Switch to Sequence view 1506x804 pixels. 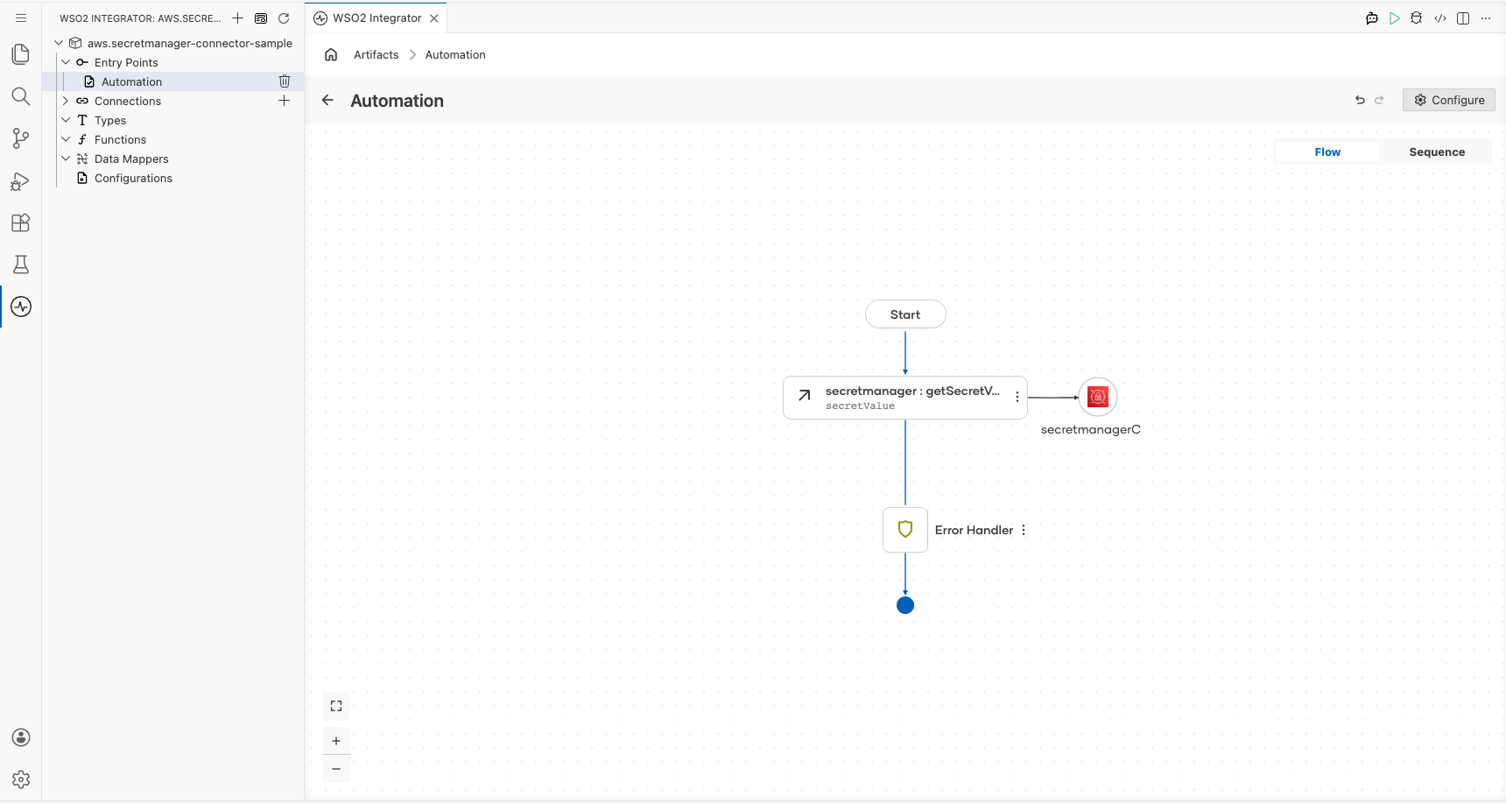click(x=1437, y=152)
